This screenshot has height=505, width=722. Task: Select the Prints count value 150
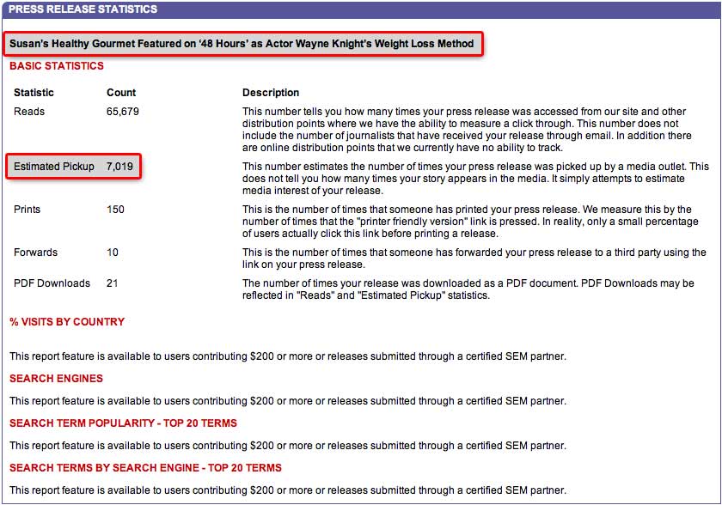(115, 210)
